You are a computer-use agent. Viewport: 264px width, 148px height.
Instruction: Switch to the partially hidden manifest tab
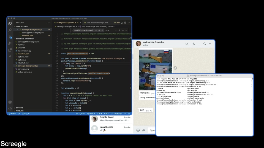tap(117, 23)
